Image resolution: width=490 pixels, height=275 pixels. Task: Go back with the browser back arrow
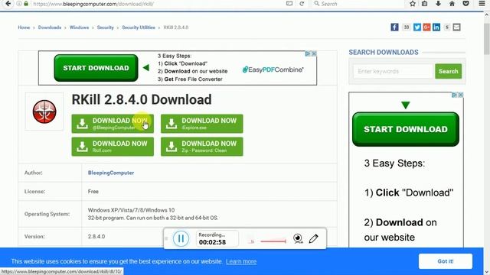pyautogui.click(x=8, y=4)
